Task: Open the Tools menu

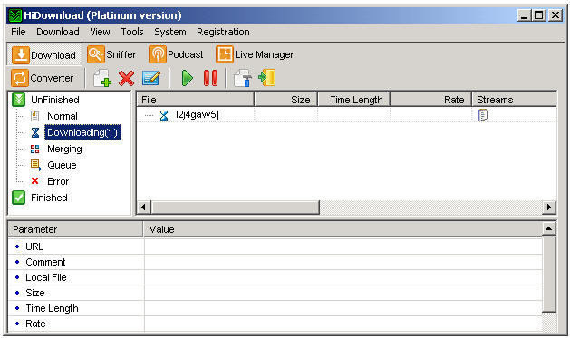Action: click(132, 32)
